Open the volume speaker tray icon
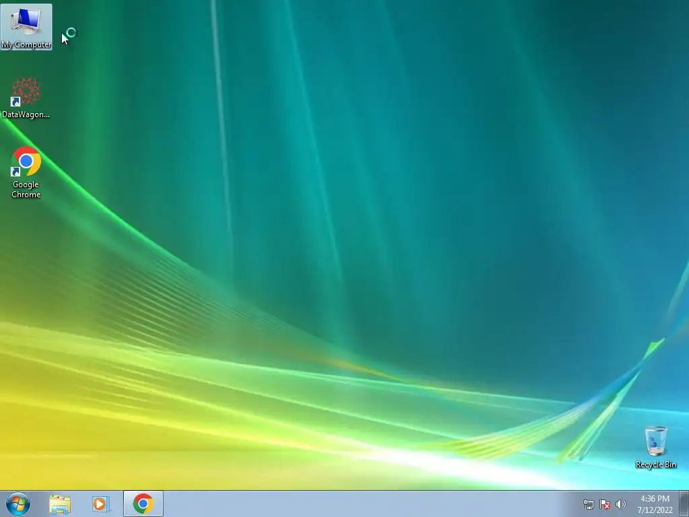This screenshot has width=689, height=517. click(621, 504)
